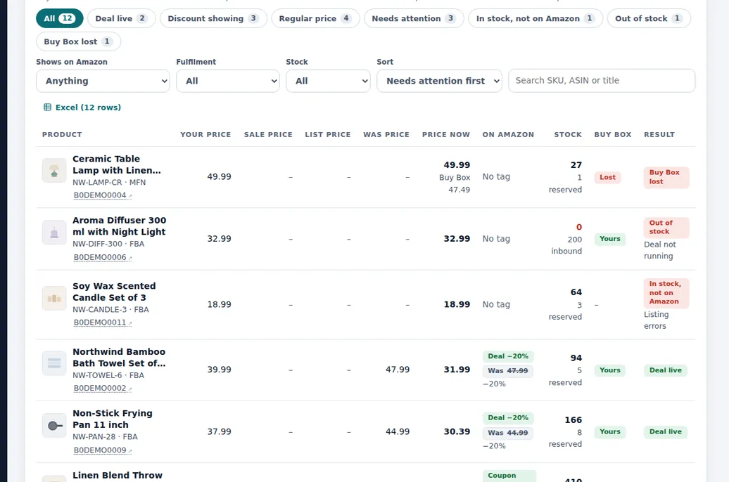Click the Lost Buy Box badge

tap(607, 177)
